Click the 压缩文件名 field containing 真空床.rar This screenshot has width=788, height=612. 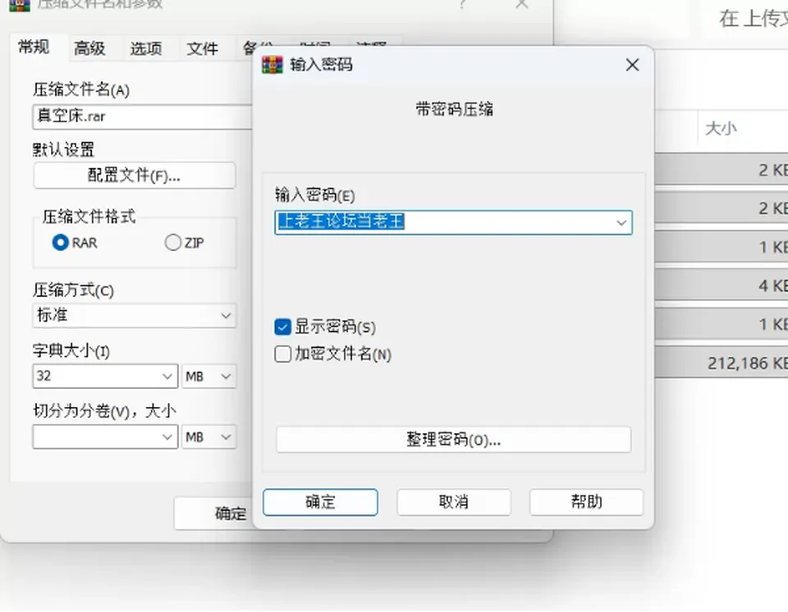click(143, 116)
